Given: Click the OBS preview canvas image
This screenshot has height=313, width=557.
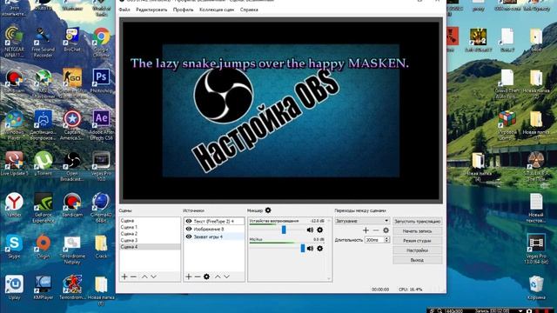Looking at the screenshot, I should [281, 110].
